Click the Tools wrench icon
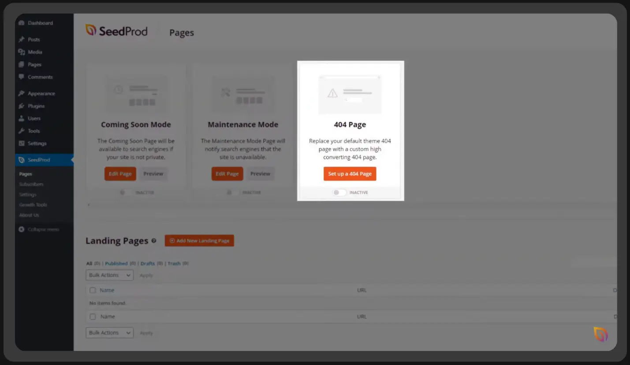The height and width of the screenshot is (365, 630). point(21,131)
